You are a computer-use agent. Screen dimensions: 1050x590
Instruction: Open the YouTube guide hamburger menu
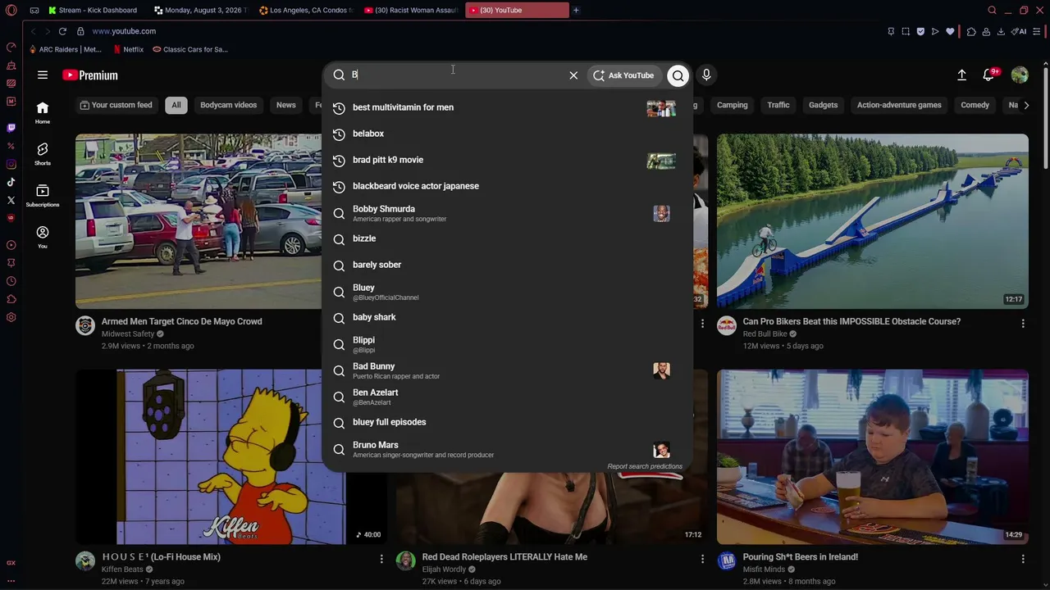[x=43, y=75]
